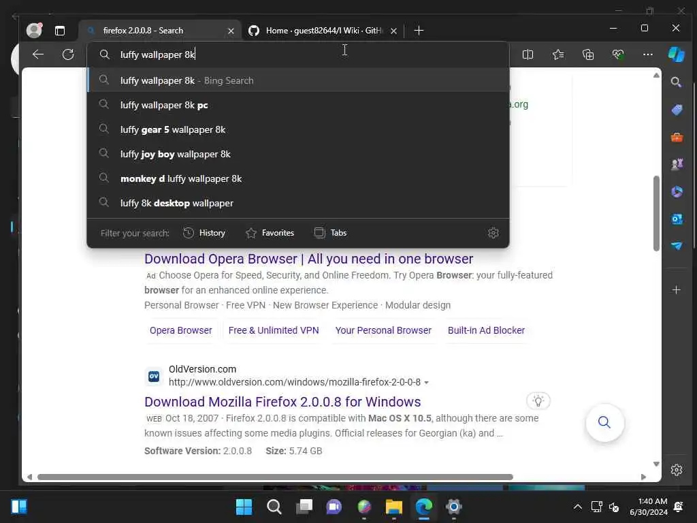This screenshot has height=523, width=697.
Task: Open the Windows Start button
Action: [x=244, y=507]
